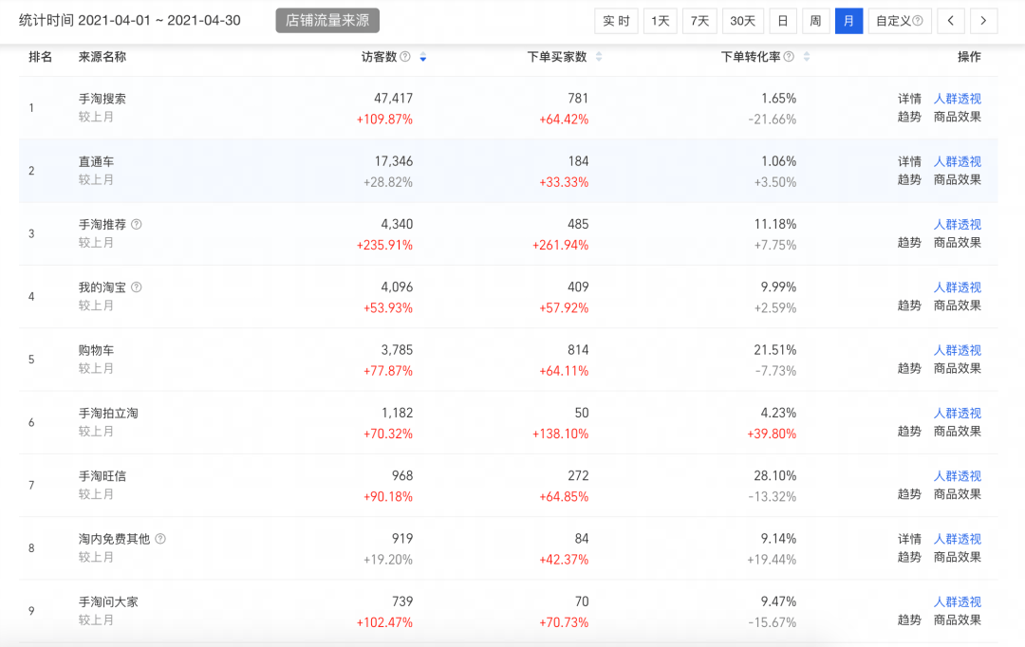The image size is (1025, 647).
Task: Select the 7天 time range
Action: [699, 21]
